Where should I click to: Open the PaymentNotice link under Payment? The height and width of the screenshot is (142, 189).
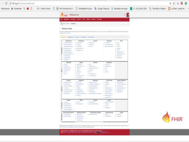click(92, 102)
